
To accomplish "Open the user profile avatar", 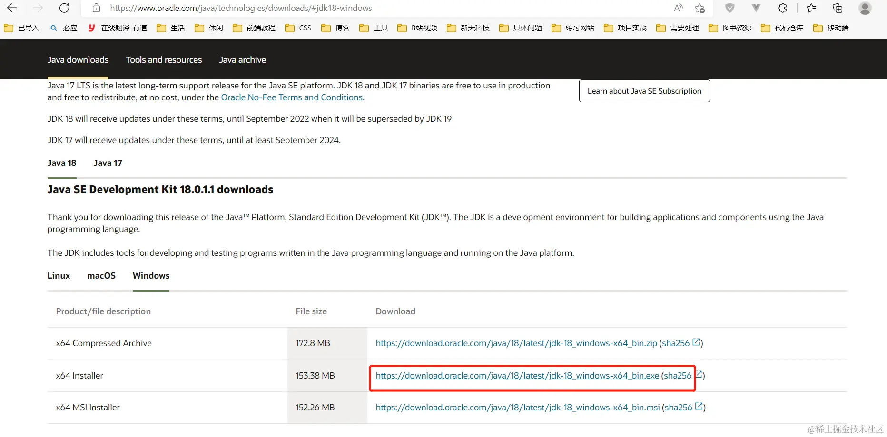I will [865, 8].
